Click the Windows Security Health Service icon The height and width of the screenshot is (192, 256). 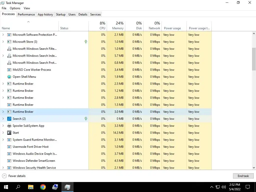[9, 168]
